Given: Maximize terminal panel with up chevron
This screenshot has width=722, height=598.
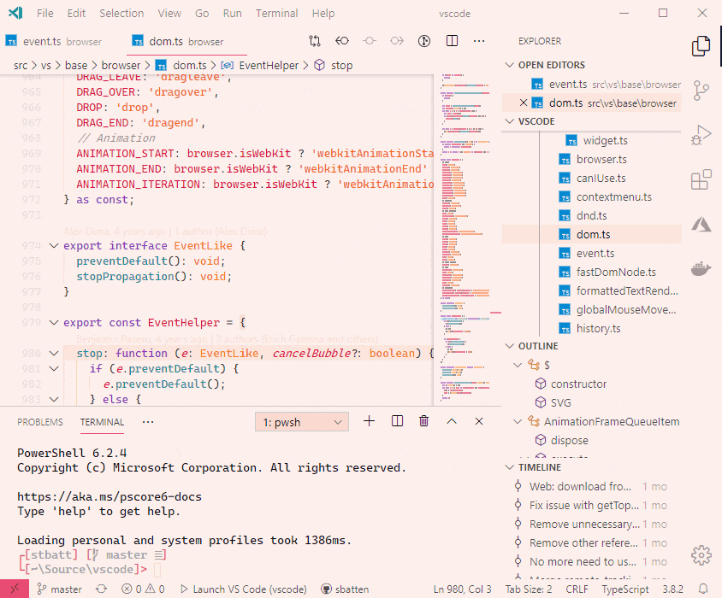Looking at the screenshot, I should click(452, 421).
